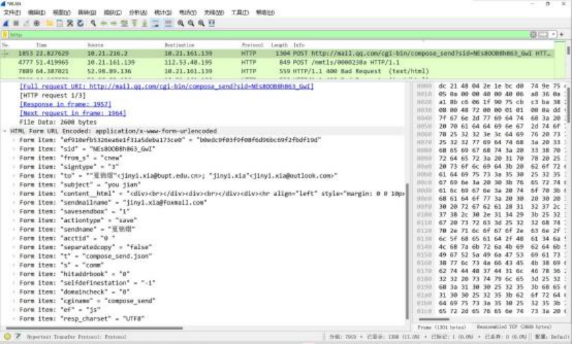This screenshot has width=572, height=344.
Task: Click the reload capture file icon
Action: pyautogui.click(x=81, y=23)
